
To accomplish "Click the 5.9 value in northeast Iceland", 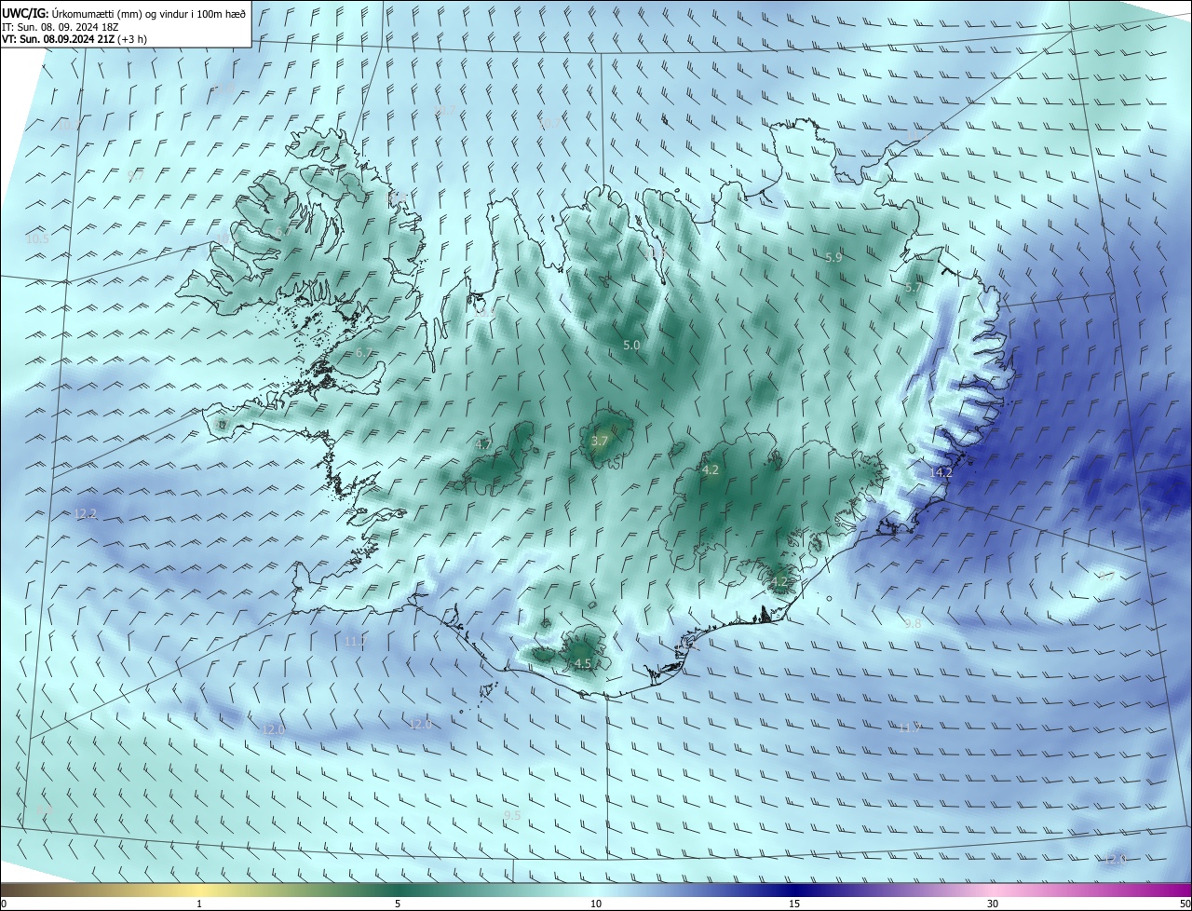I will click(x=833, y=258).
